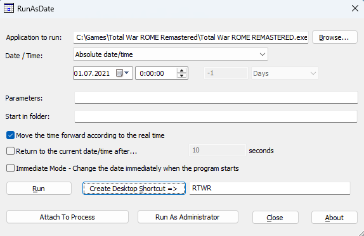The height and width of the screenshot is (236, 364).
Task: Click the Start in folder field
Action: coord(216,116)
